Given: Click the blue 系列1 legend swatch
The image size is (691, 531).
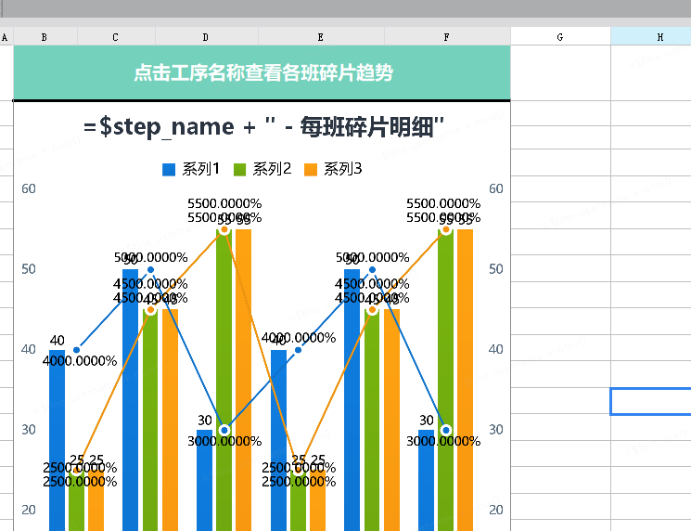Looking at the screenshot, I should point(169,169).
